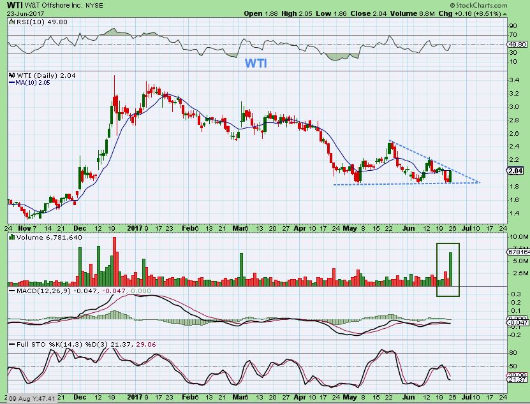Click the blue line marker before MA(10)

12,82
